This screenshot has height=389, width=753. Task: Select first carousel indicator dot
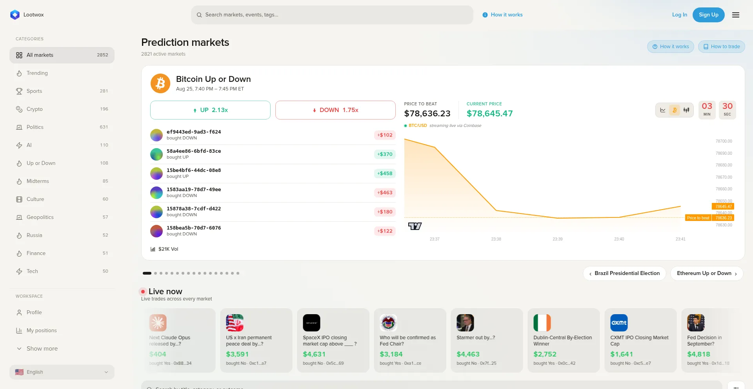tap(147, 273)
